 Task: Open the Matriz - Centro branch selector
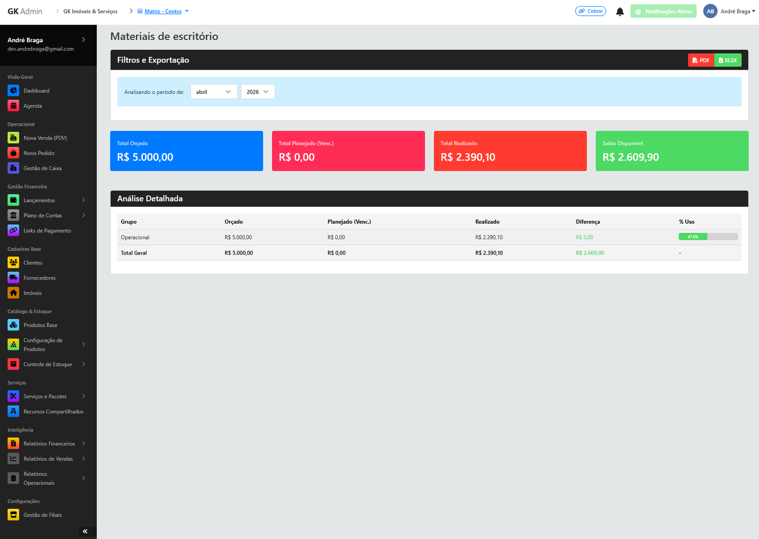click(x=163, y=11)
